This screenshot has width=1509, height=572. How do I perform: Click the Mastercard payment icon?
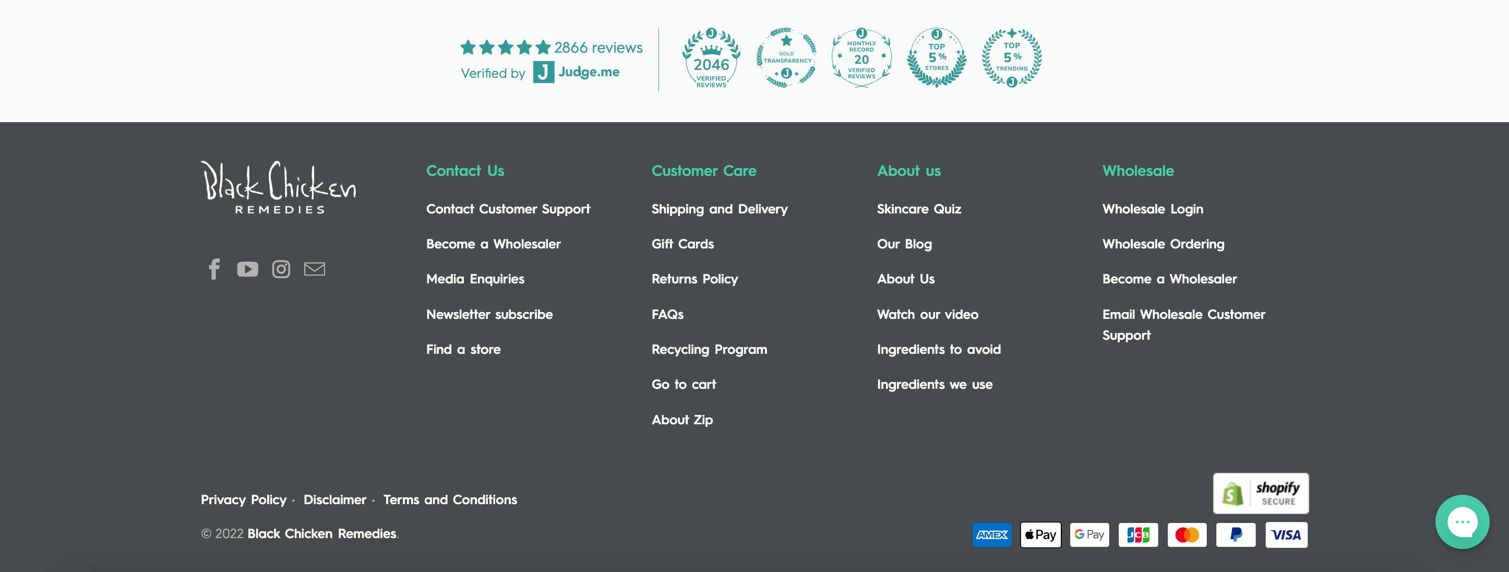(1187, 534)
